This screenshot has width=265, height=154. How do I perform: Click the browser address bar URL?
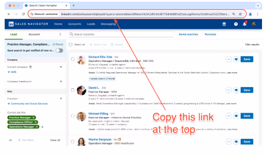point(145,14)
